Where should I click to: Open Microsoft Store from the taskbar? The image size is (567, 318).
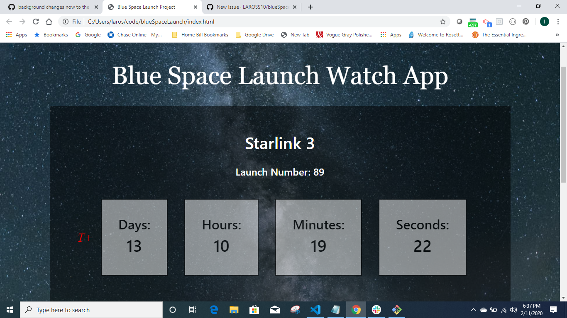point(254,310)
